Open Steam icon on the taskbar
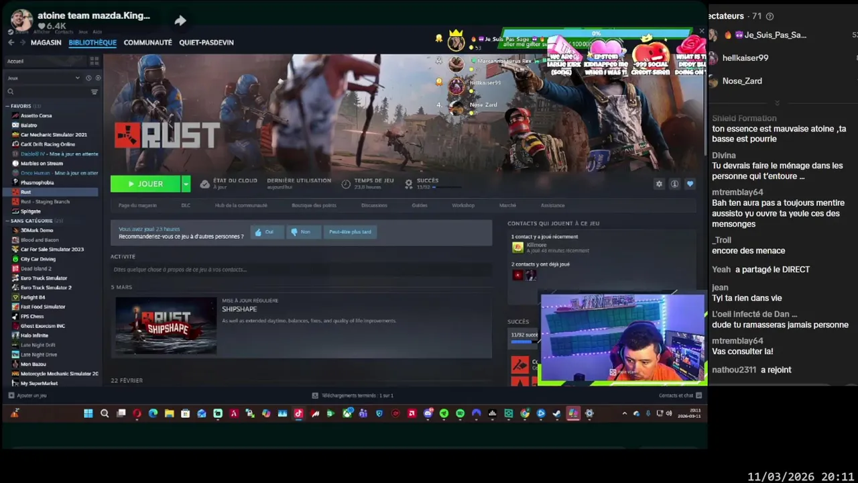The height and width of the screenshot is (483, 858). [557, 414]
